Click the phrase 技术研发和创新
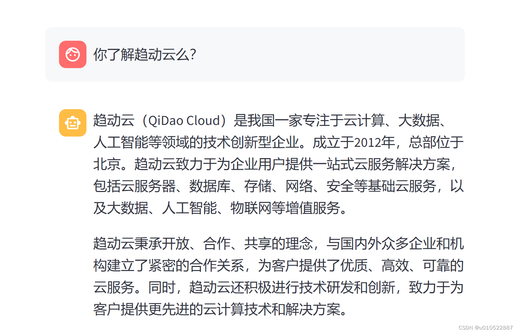 tap(347, 287)
